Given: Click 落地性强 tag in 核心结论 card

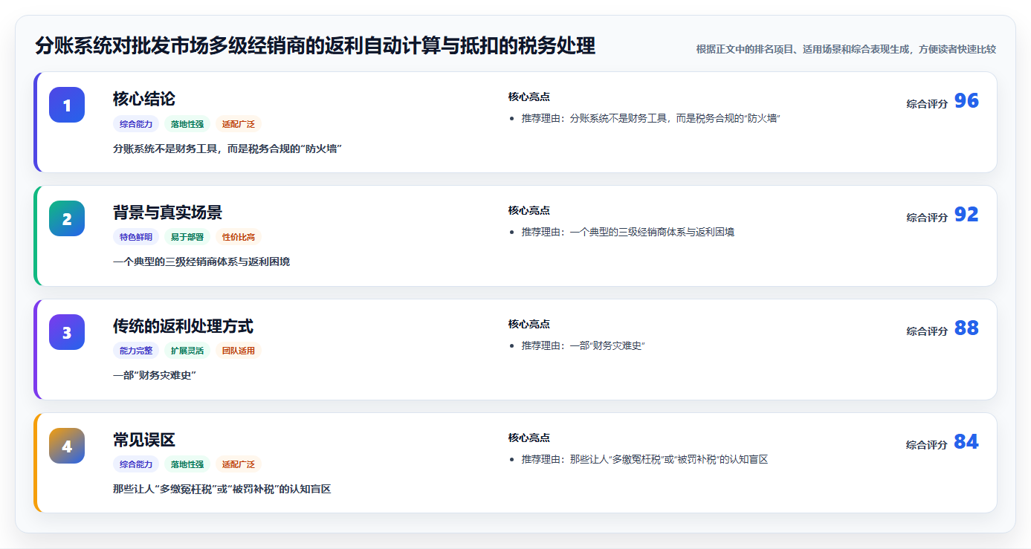Looking at the screenshot, I should pyautogui.click(x=187, y=124).
